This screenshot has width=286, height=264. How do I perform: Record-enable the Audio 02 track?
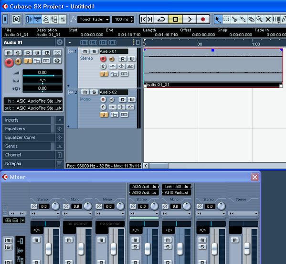point(103,100)
